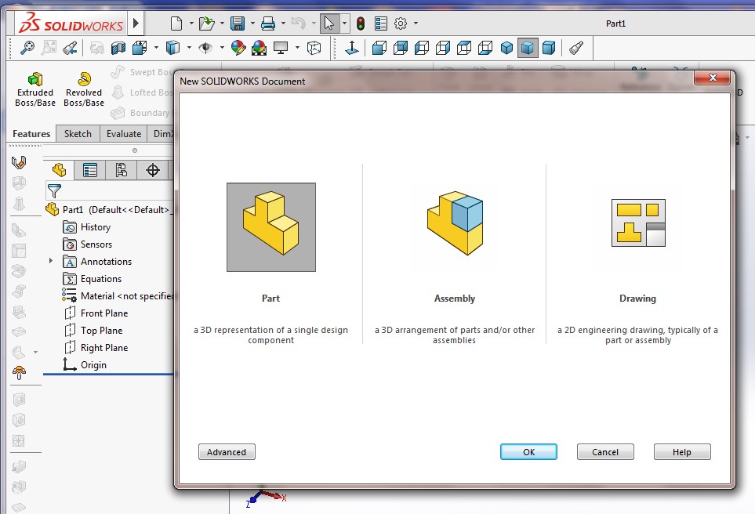755x514 pixels.
Task: Open the Options gear icon
Action: point(401,23)
